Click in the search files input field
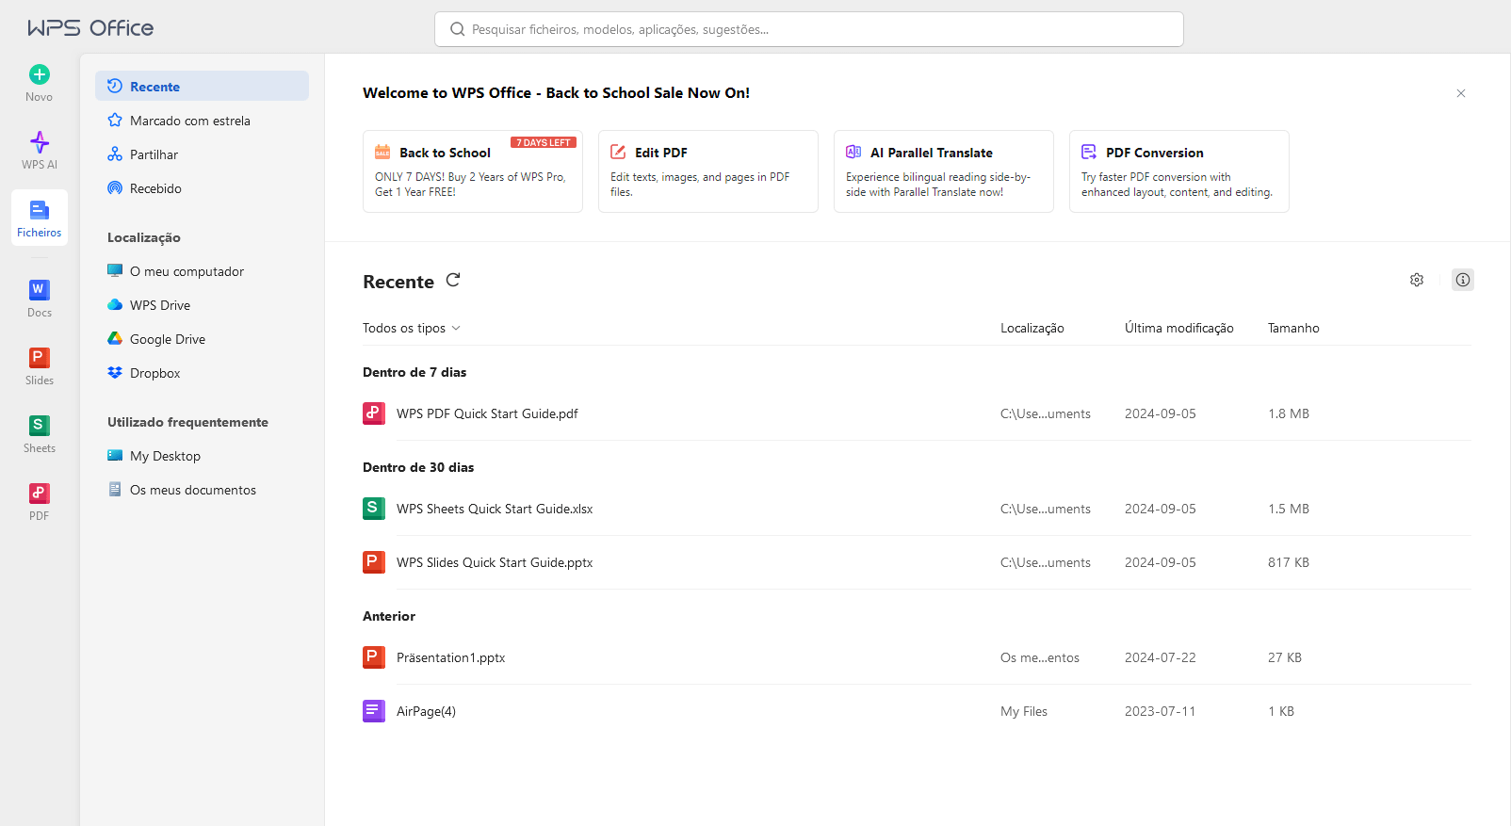Image resolution: width=1511 pixels, height=826 pixels. (809, 29)
